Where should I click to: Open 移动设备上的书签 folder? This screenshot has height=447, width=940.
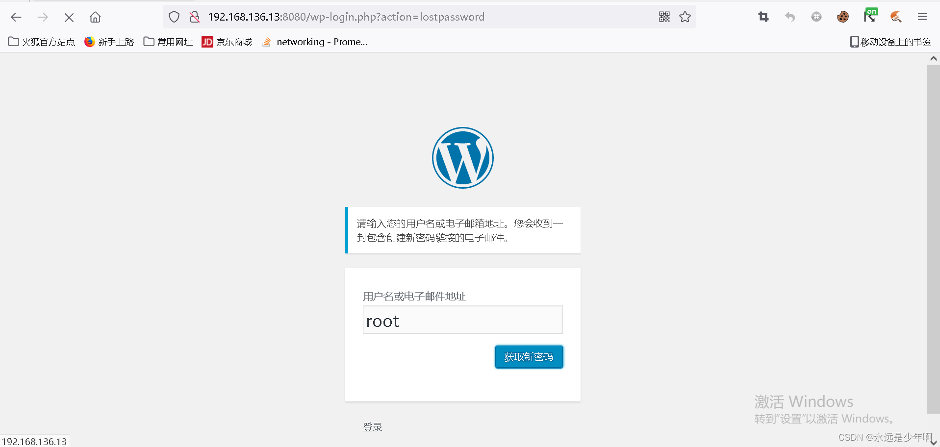pyautogui.click(x=890, y=42)
